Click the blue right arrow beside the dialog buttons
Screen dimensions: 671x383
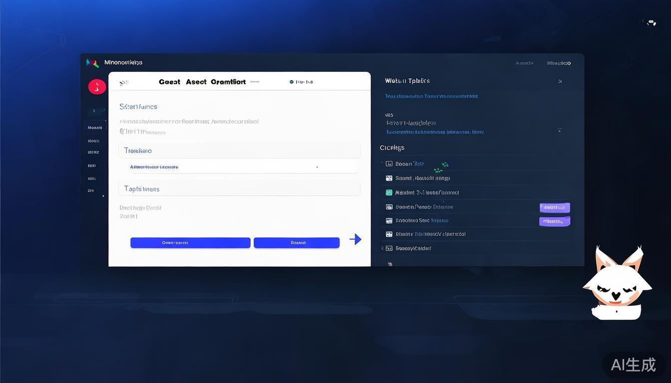pyautogui.click(x=355, y=239)
